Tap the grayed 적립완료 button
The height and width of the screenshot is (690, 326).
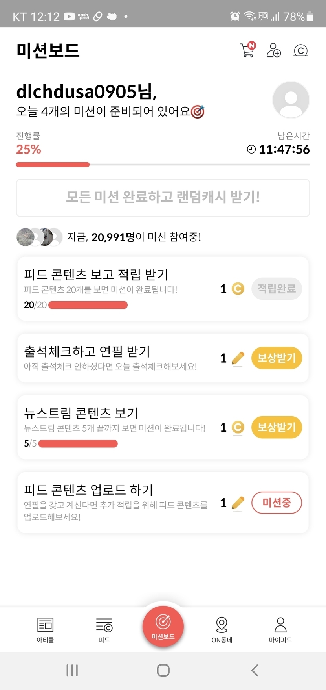(277, 289)
